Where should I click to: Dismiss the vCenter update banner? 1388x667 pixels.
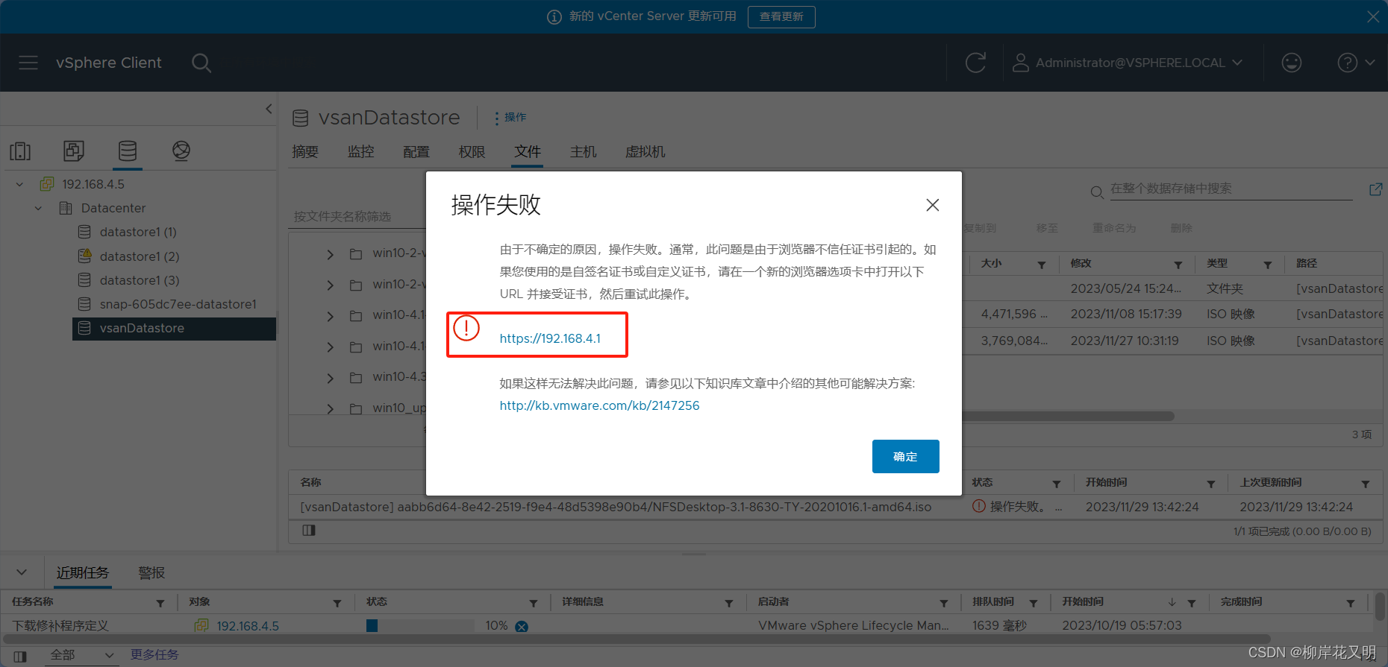click(x=1373, y=16)
